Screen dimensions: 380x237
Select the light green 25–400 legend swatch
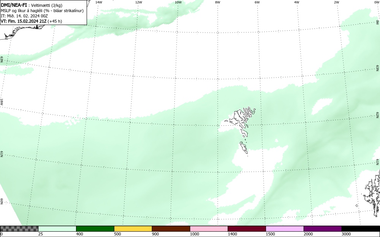click(57, 229)
